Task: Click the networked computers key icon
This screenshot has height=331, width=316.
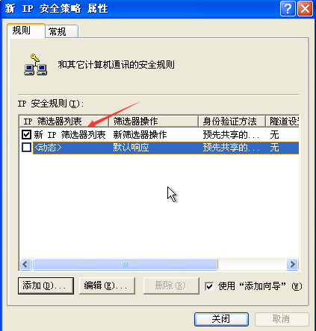Action: click(x=35, y=65)
